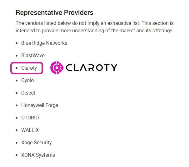Click the bullet marker next to Dispel
Screen dimensions: 189x167
coord(17,93)
